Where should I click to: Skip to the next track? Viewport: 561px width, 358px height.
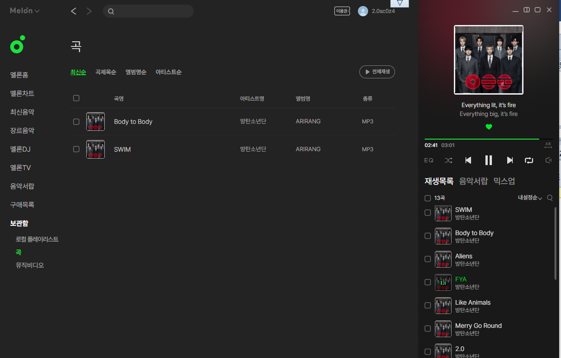pos(510,160)
